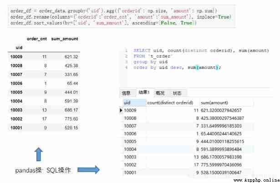Viewport: 280px width, 183px height.
Task: Select uid cell 10006 in SQL result grid
Action: tap(130, 134)
